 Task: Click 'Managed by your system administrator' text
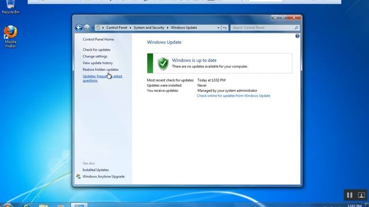click(x=227, y=91)
